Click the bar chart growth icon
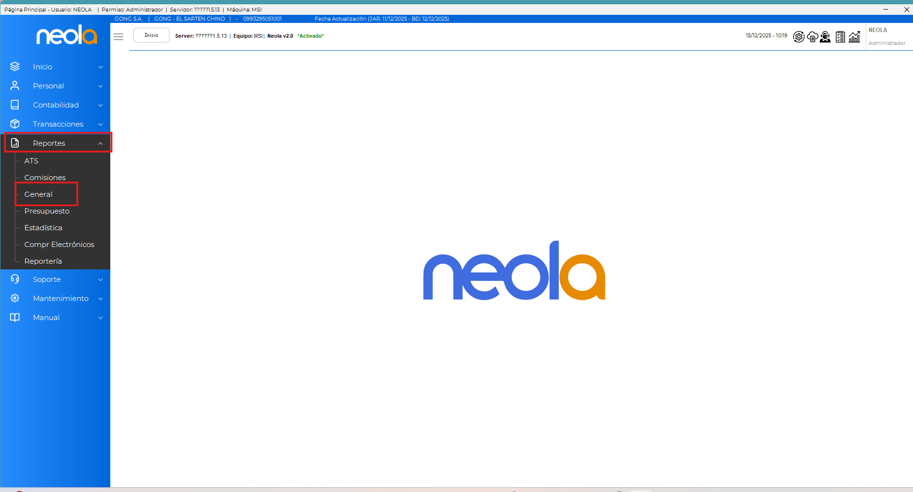Image resolution: width=913 pixels, height=492 pixels. click(x=854, y=37)
